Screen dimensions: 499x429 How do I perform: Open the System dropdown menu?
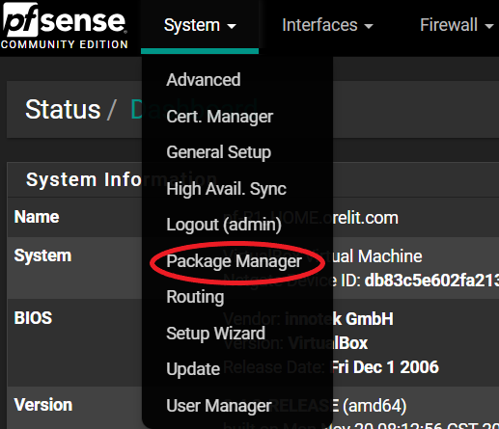click(x=200, y=25)
